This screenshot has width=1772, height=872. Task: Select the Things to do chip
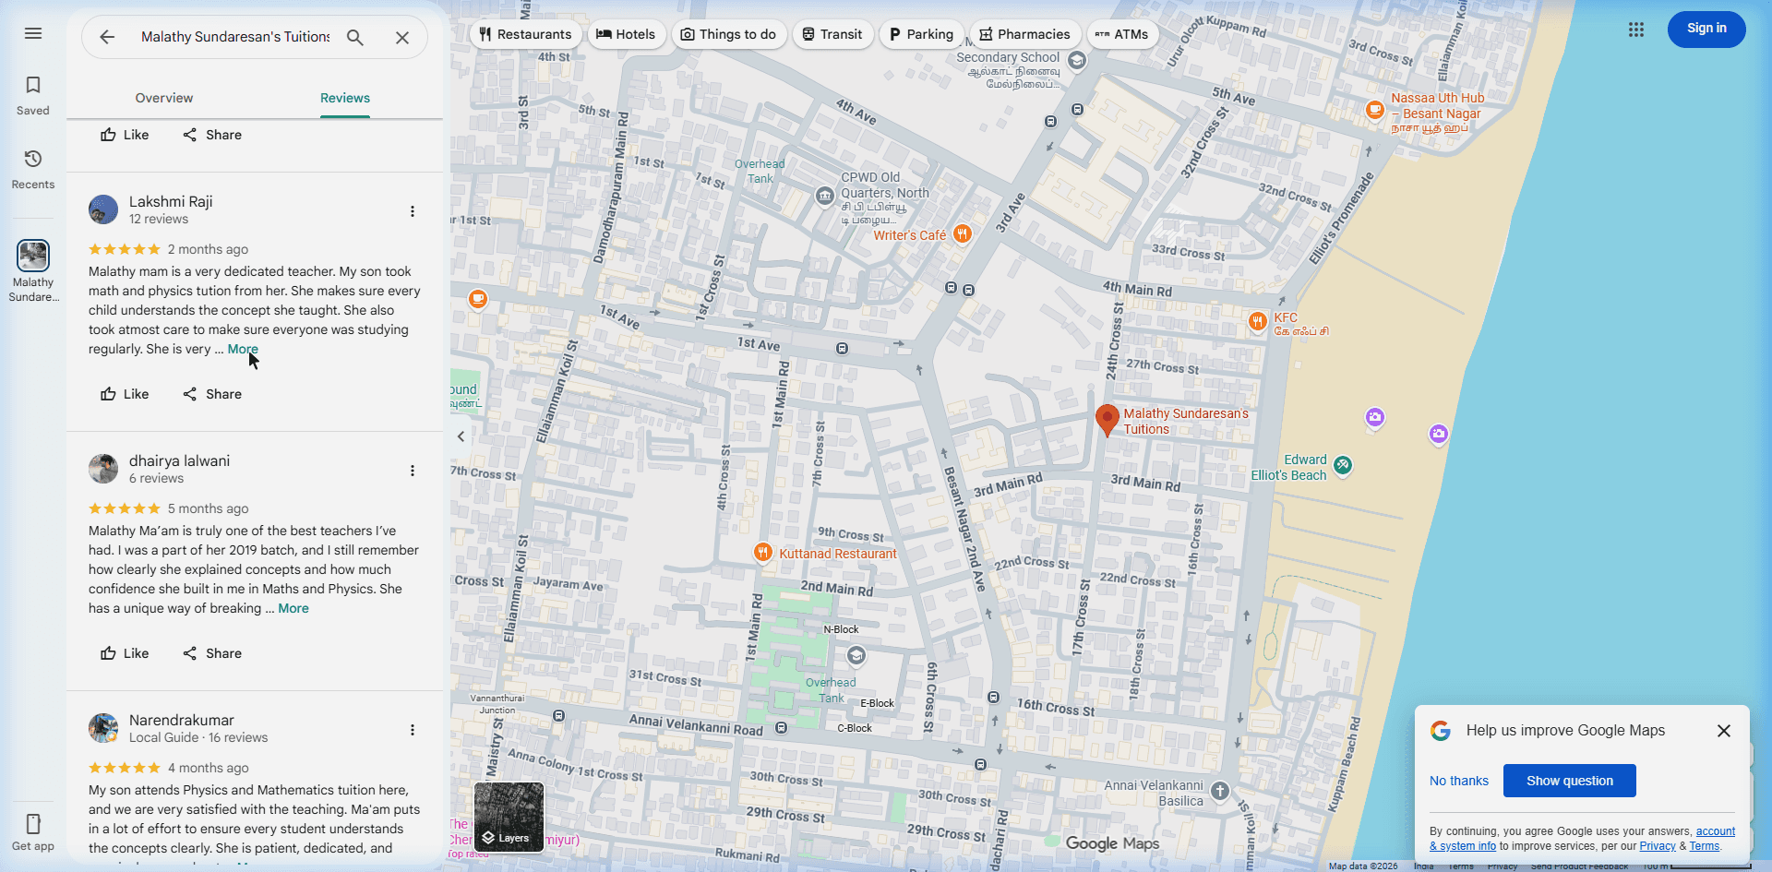[729, 34]
